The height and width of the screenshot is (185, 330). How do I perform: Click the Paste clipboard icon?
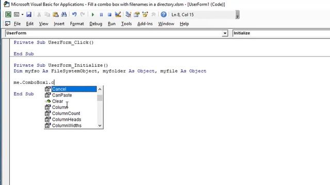[x=56, y=14]
